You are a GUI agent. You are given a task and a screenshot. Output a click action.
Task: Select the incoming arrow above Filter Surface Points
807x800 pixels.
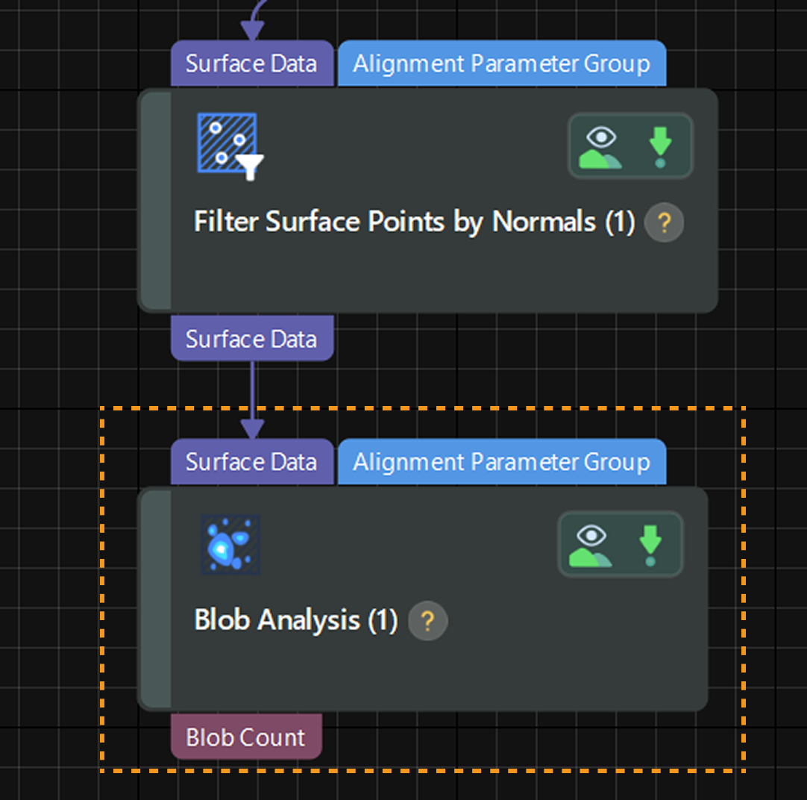[253, 22]
